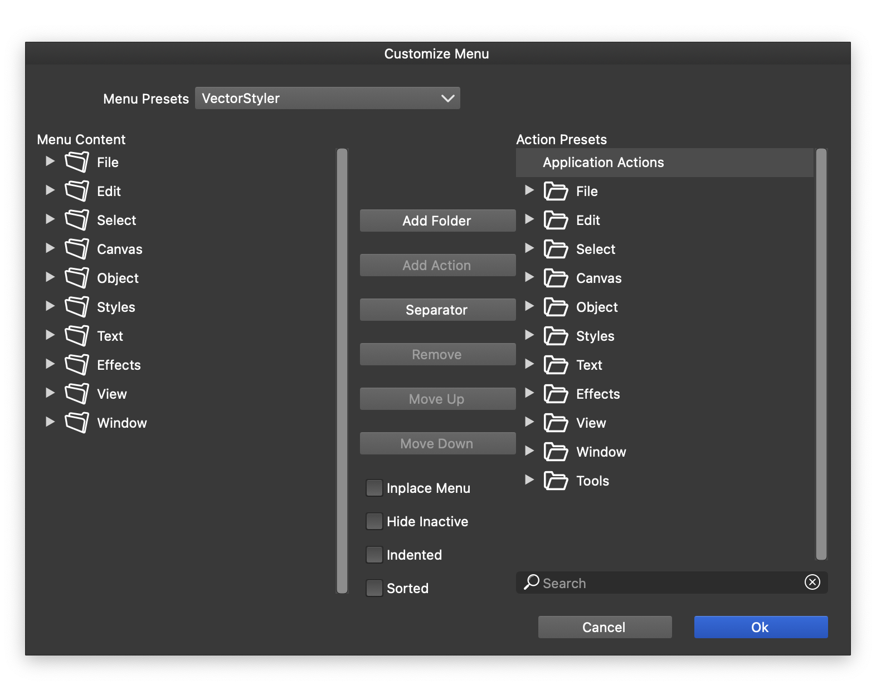876x685 pixels.
Task: Click the Canvas folder icon in Menu Content
Action: click(x=76, y=249)
